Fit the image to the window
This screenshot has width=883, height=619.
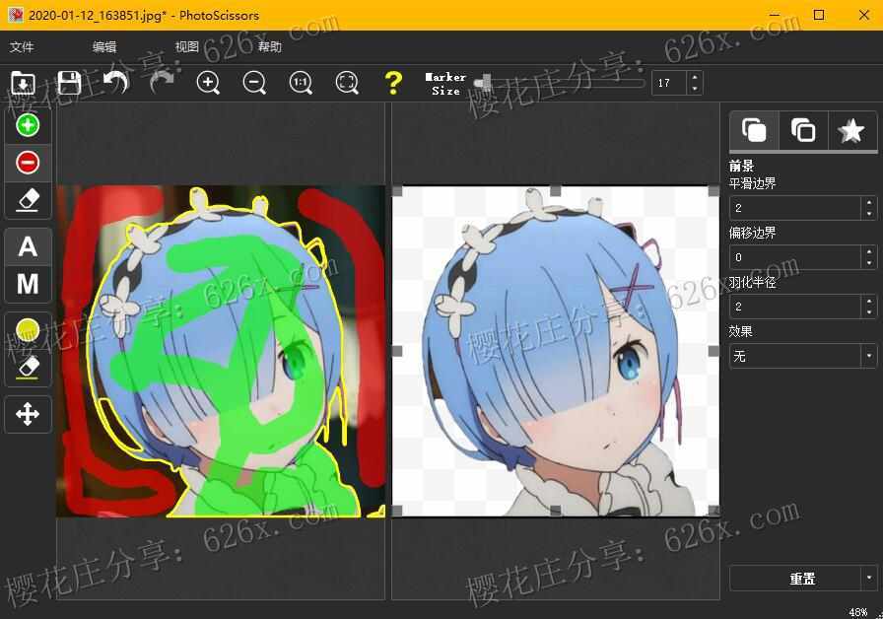tap(347, 83)
